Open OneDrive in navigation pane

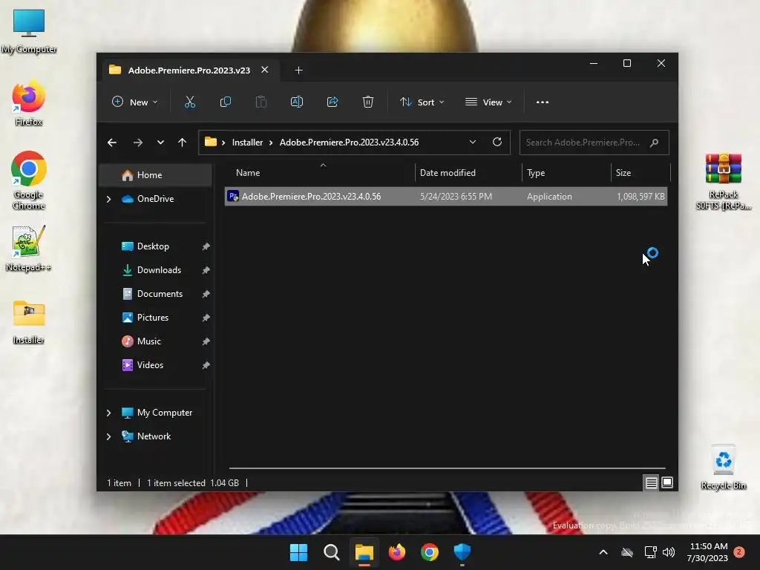click(x=155, y=199)
